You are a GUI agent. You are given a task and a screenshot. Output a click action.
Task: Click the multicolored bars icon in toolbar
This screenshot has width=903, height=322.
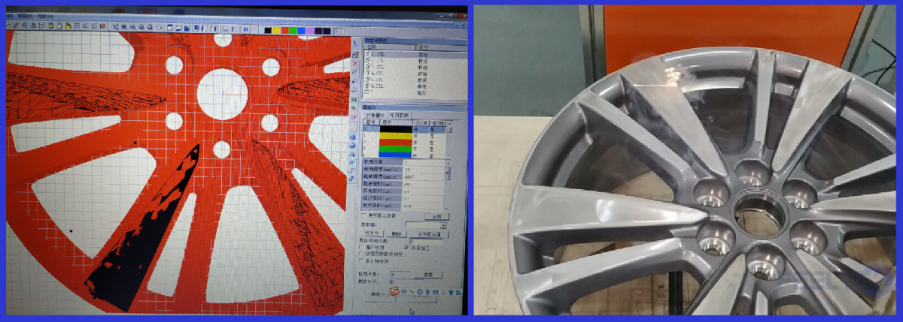coord(103,26)
